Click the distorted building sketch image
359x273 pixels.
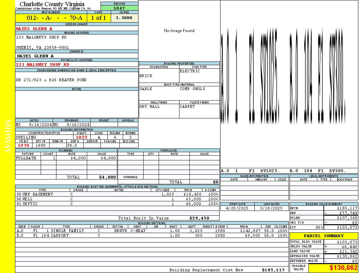click(x=283, y=75)
